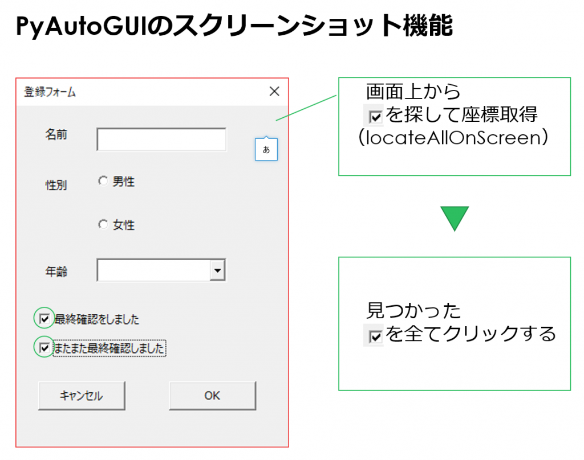Open the 年齢 dropdown arrow
This screenshot has height=460, width=584.
pyautogui.click(x=217, y=270)
